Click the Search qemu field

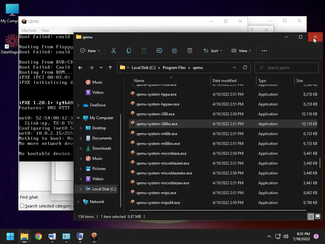[x=287, y=68]
